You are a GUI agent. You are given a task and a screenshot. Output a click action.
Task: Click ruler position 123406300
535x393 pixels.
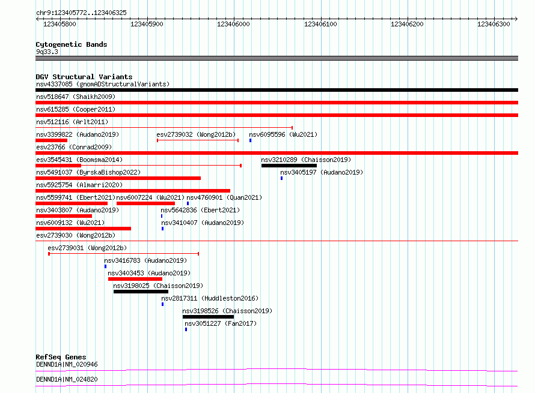pyautogui.click(x=494, y=24)
